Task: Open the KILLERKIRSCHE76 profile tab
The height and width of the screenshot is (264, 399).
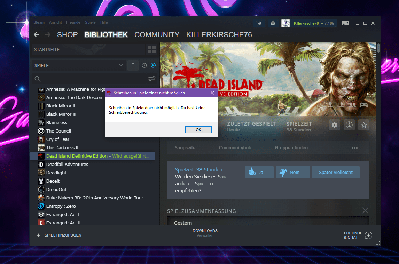Action: [219, 34]
